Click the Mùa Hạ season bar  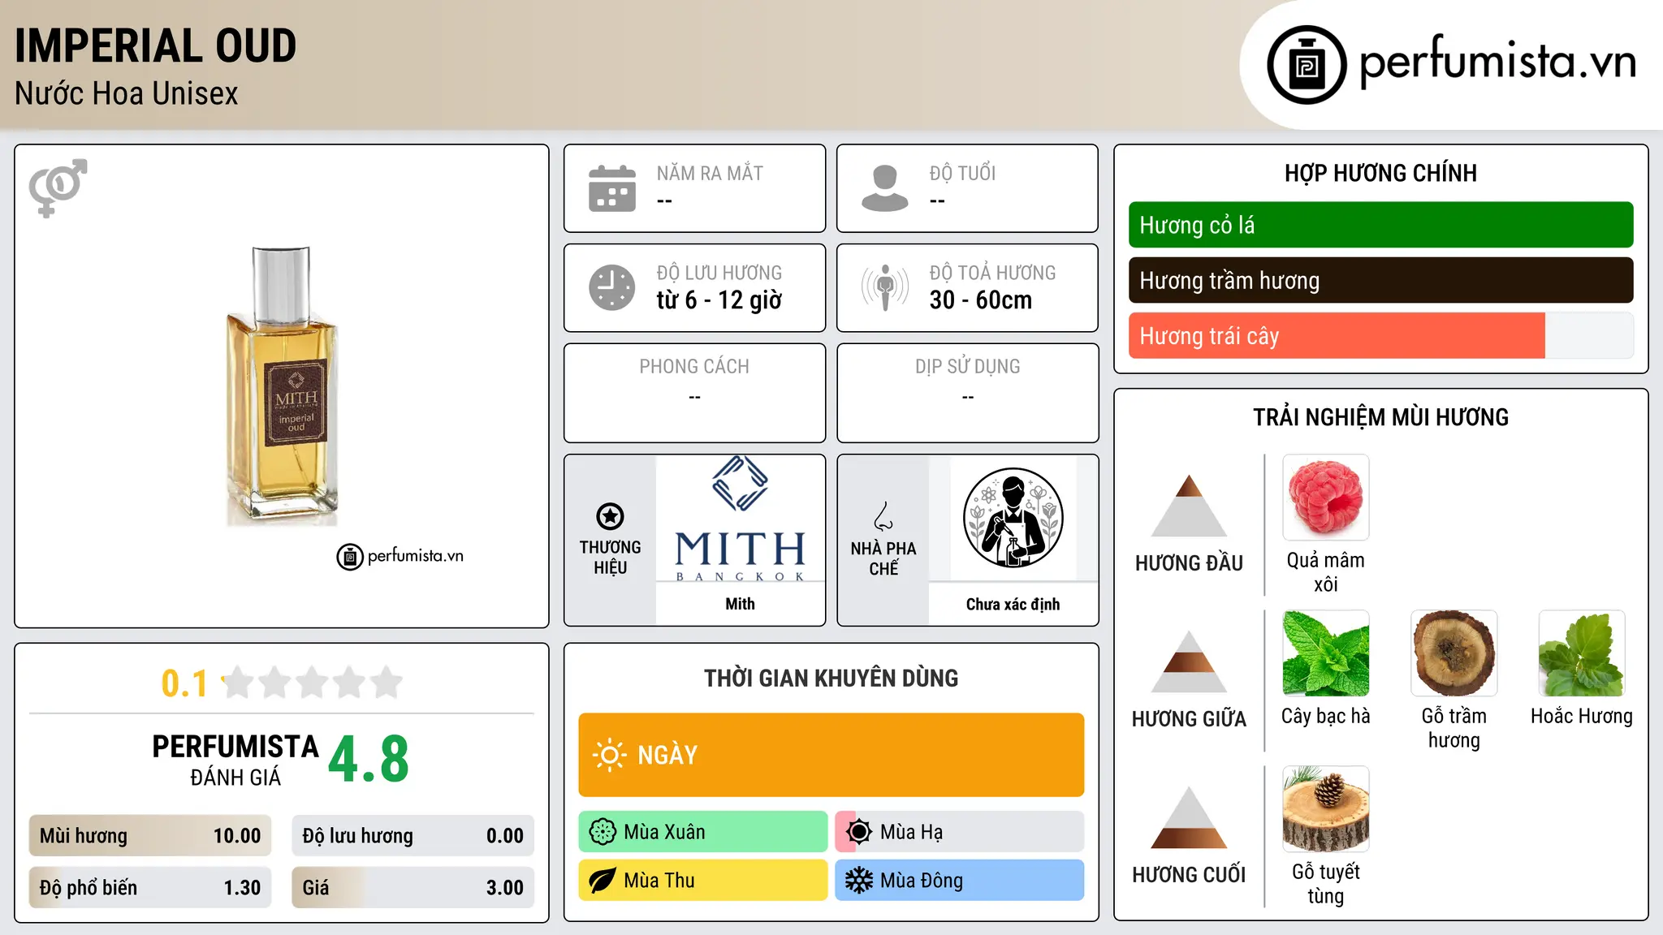[960, 832]
